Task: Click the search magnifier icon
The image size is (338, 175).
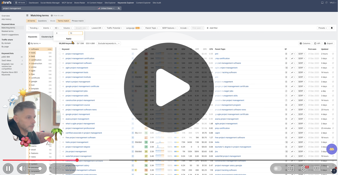Action: (x=119, y=8)
